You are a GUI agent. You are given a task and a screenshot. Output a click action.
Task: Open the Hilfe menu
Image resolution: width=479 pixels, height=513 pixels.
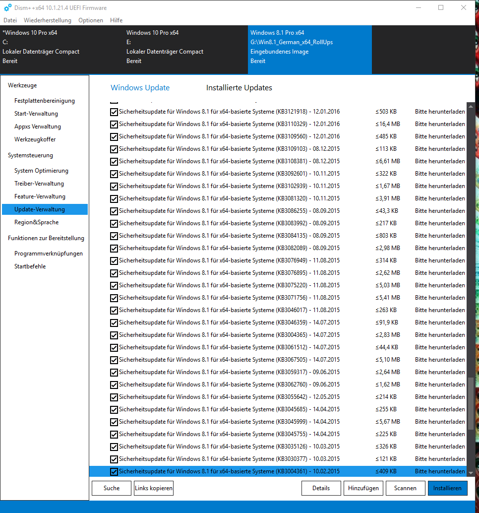(x=116, y=20)
